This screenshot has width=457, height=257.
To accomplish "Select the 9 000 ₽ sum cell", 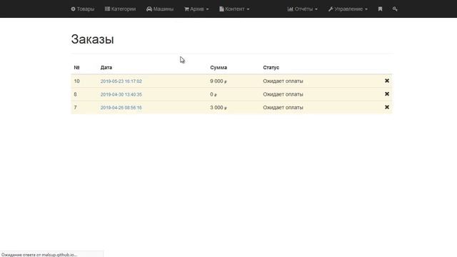I will 219,81.
